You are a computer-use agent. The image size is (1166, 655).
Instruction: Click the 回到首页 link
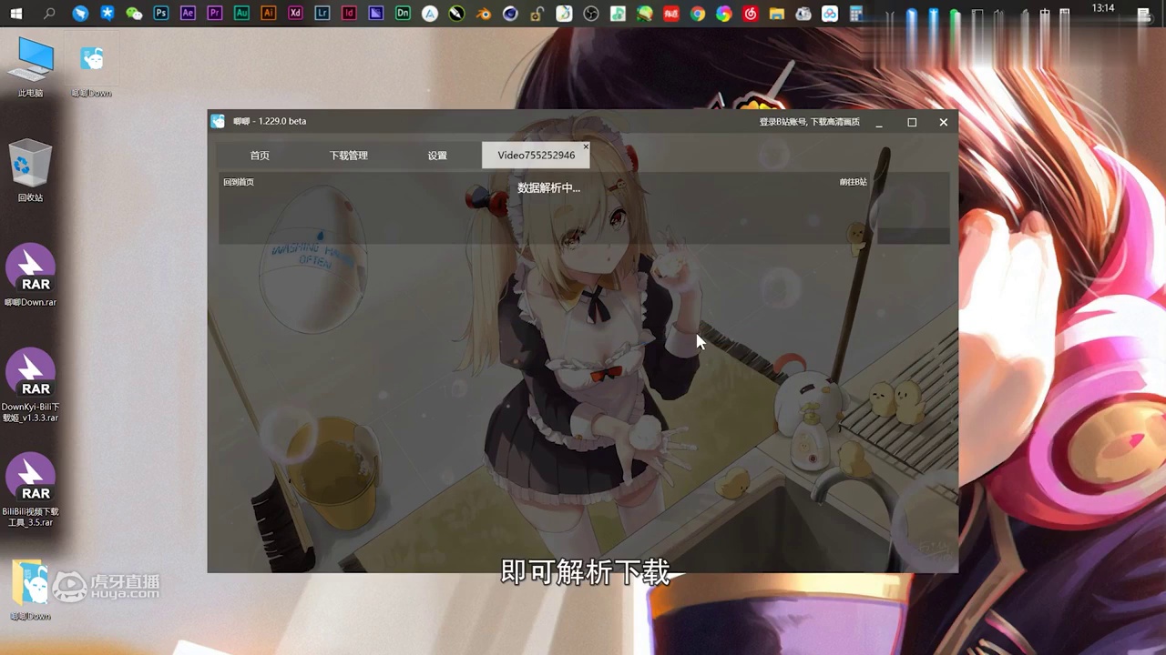[239, 182]
